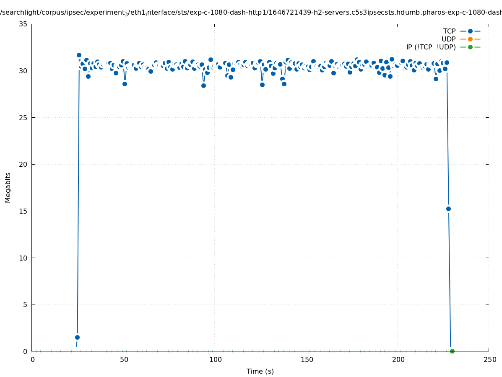Click the TCP dip point near 50 seconds
Image resolution: width=502 pixels, height=377 pixels.
pyautogui.click(x=125, y=84)
